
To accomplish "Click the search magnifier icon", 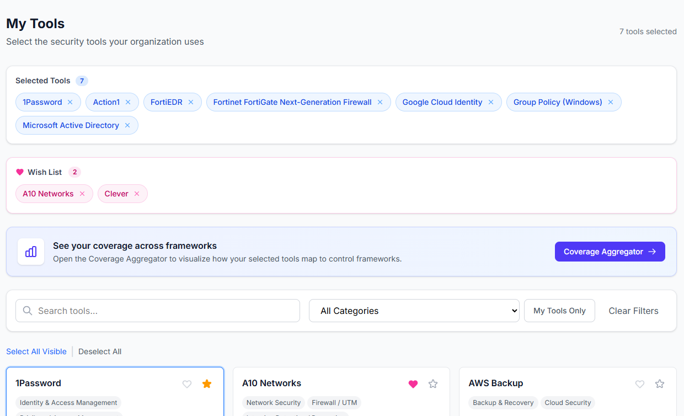I will coord(28,311).
